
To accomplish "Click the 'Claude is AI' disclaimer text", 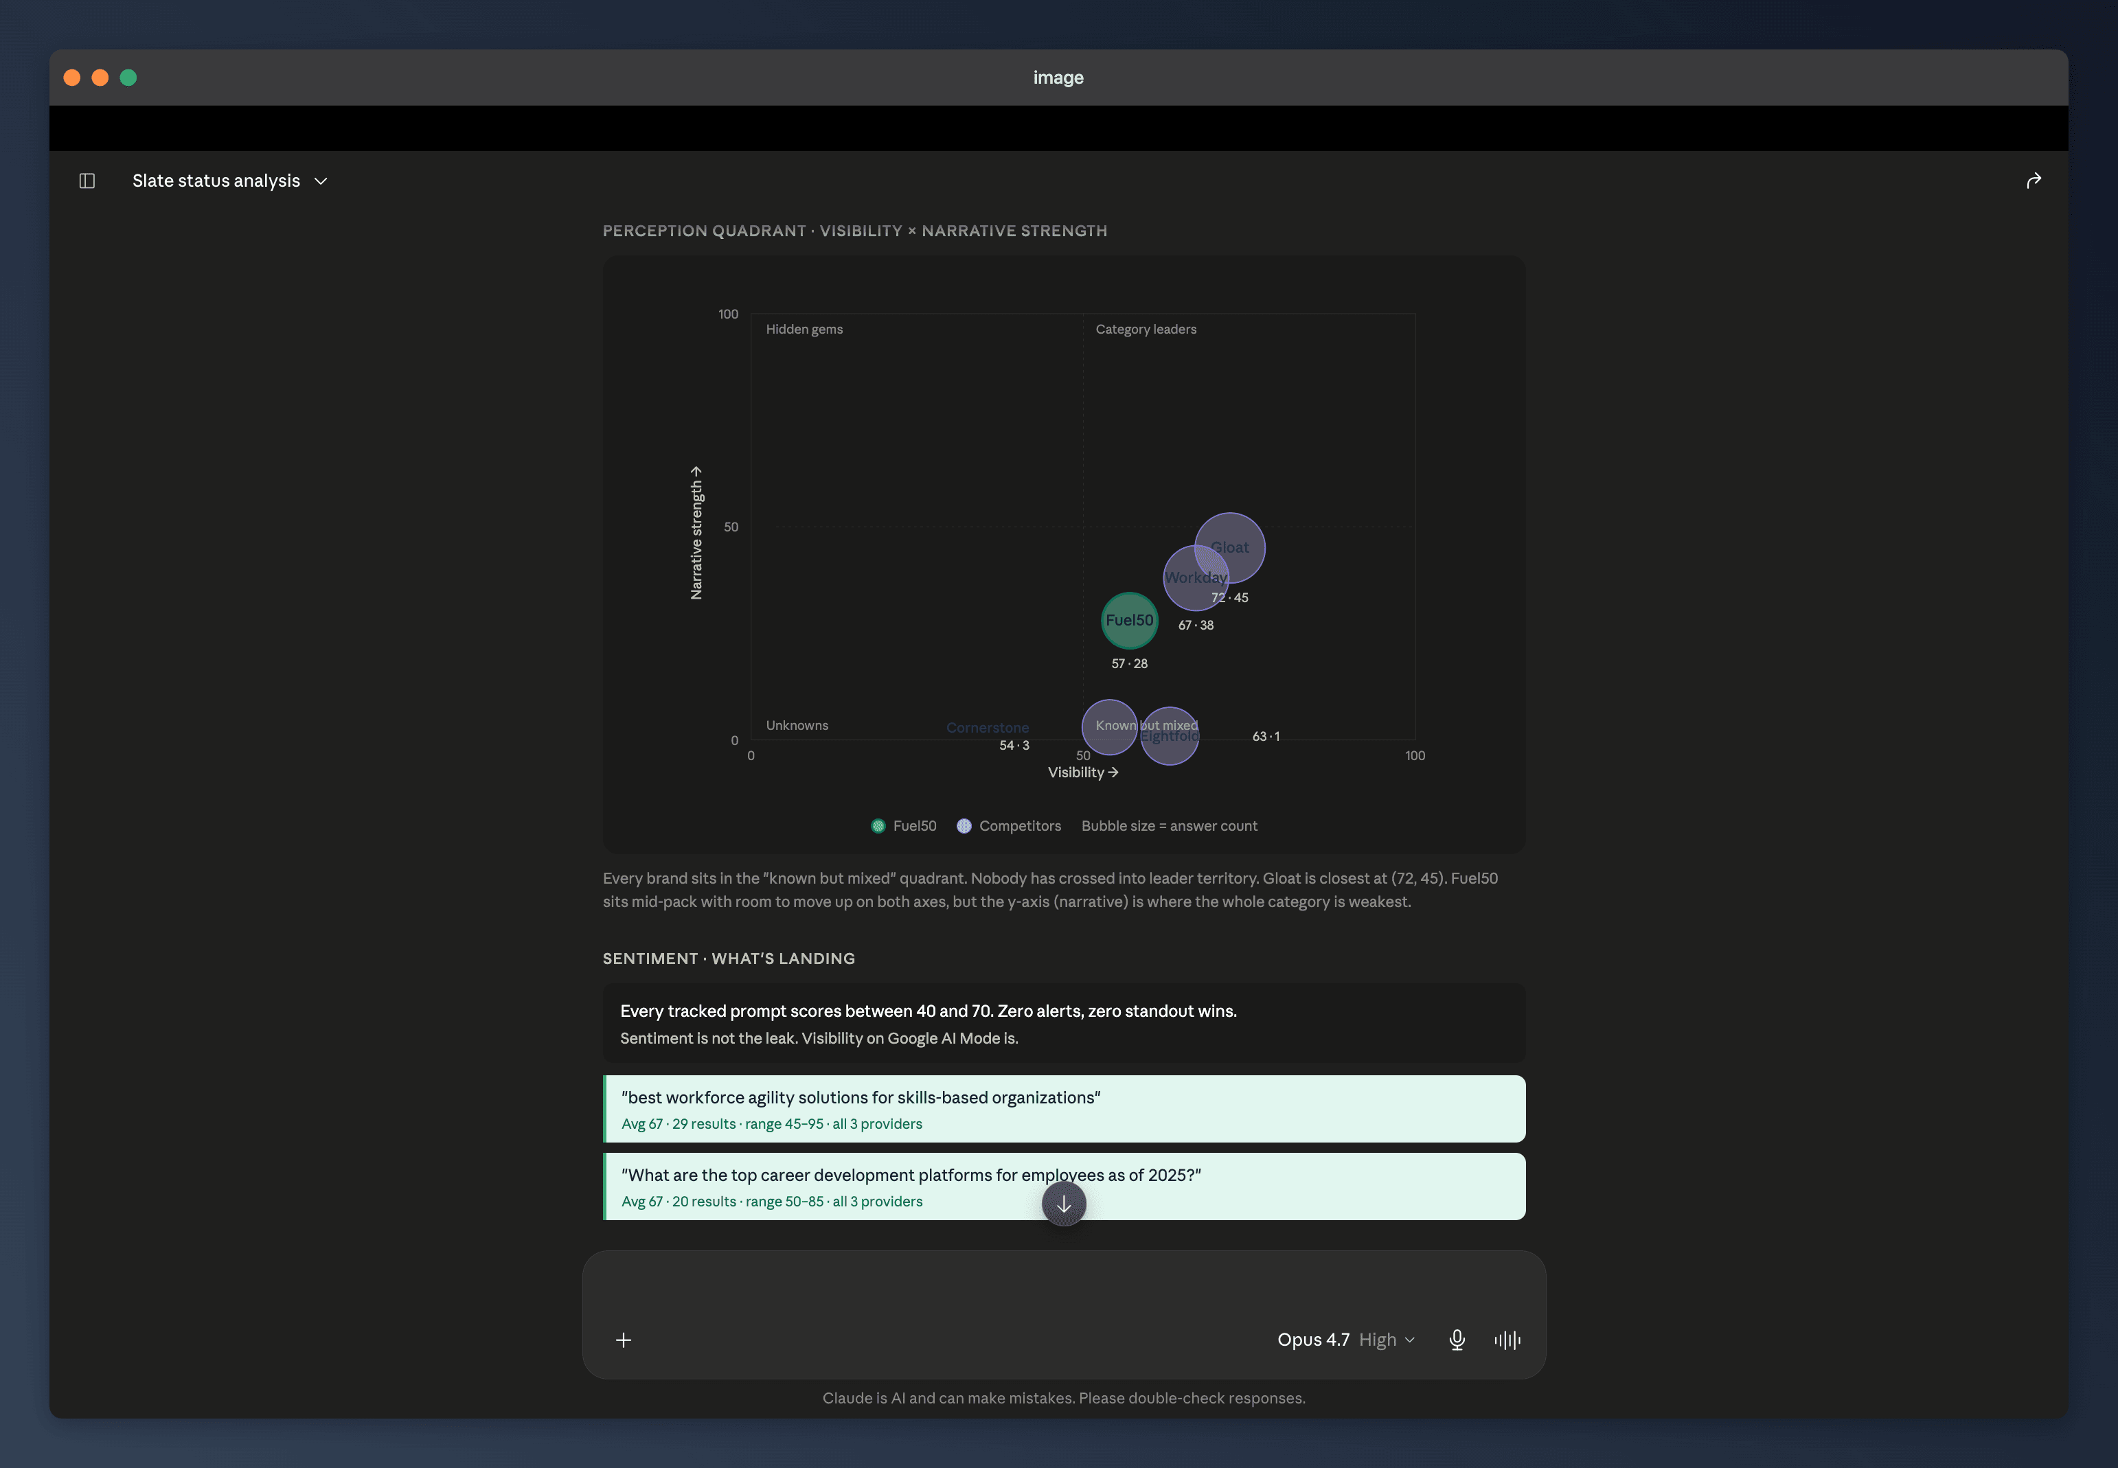I will [1064, 1398].
